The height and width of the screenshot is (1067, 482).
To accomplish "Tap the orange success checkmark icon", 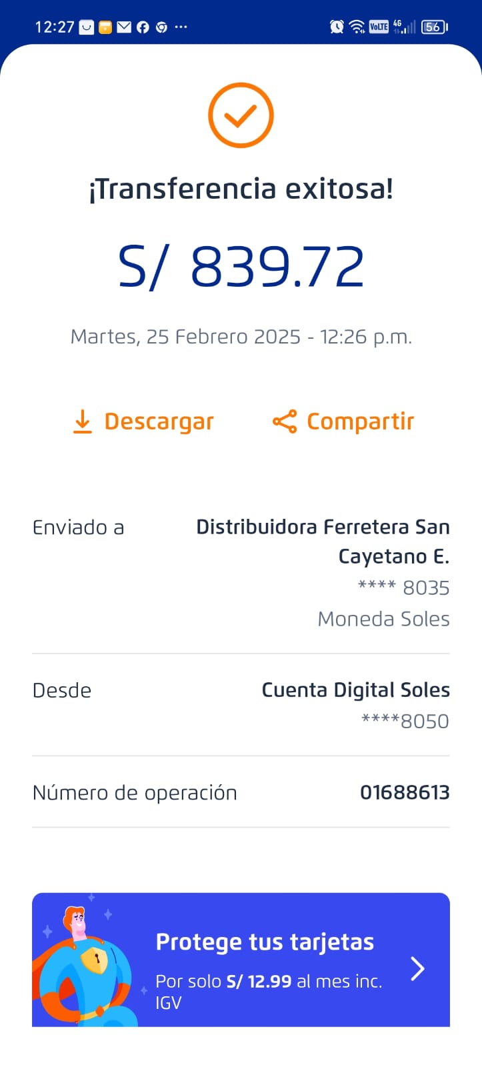I will [241, 115].
